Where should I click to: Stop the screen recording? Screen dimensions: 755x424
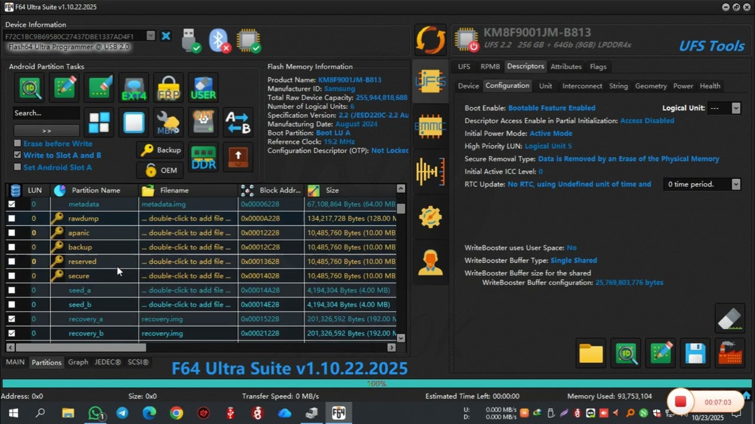point(681,402)
